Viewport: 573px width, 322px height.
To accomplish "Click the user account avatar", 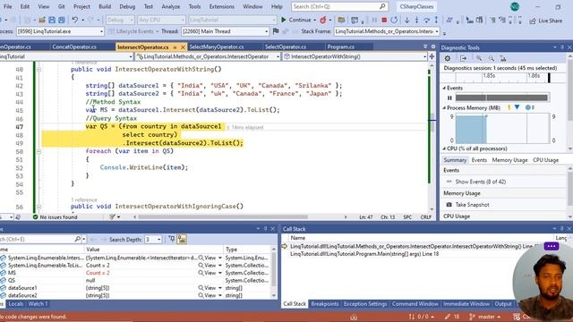I will click(515, 6).
